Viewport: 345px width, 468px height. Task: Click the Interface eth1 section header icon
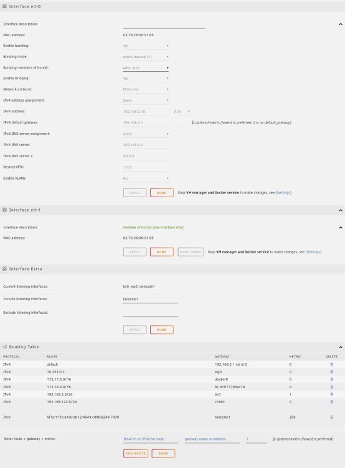(4, 210)
